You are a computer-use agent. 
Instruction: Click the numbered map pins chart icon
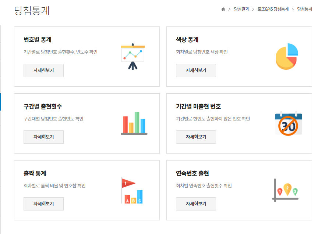pos(285,190)
